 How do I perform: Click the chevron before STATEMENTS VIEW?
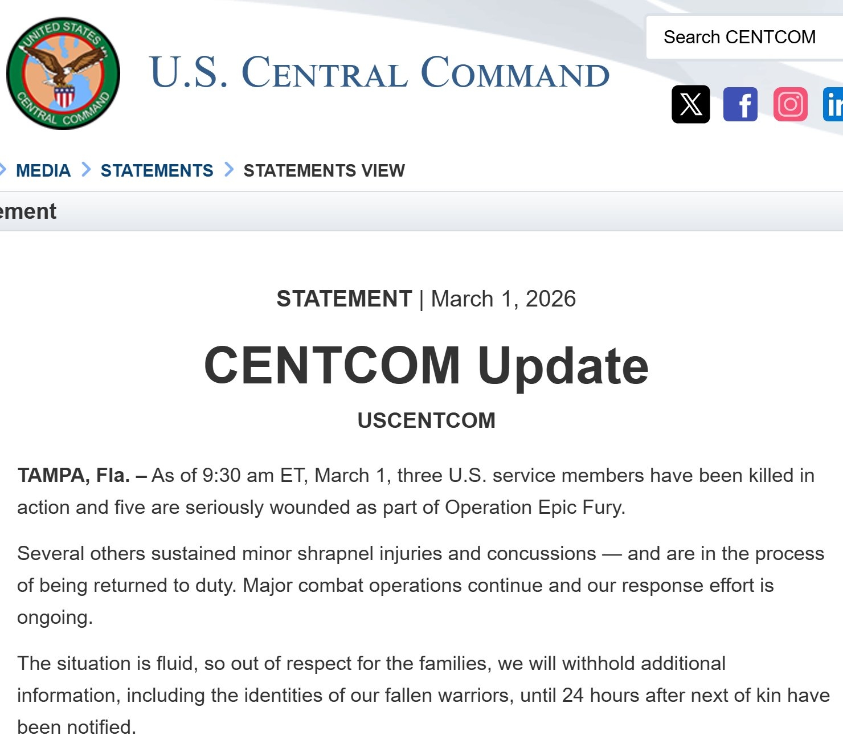click(229, 170)
